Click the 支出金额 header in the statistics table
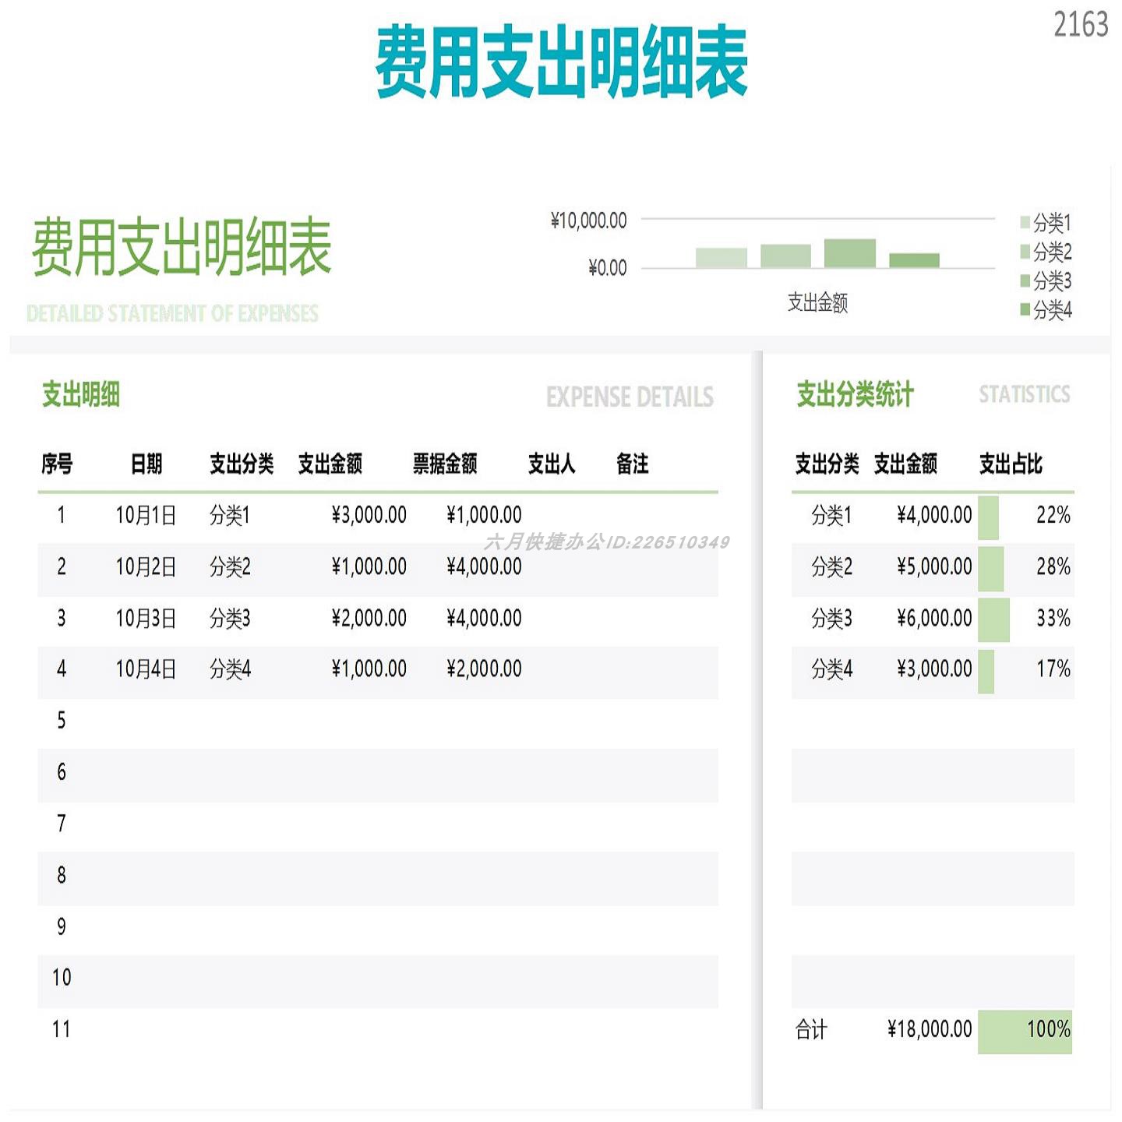 click(x=905, y=464)
